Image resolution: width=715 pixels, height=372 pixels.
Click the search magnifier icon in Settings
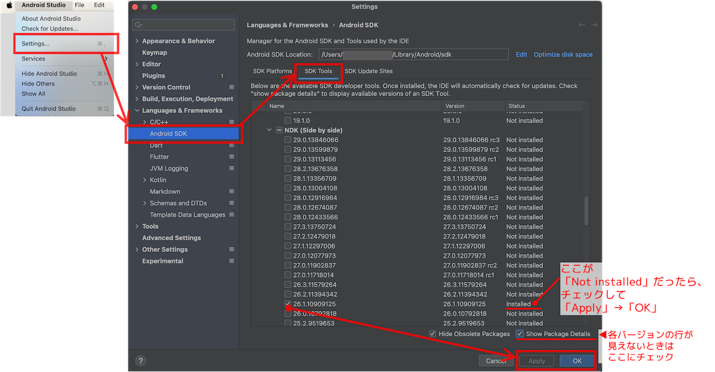point(139,25)
